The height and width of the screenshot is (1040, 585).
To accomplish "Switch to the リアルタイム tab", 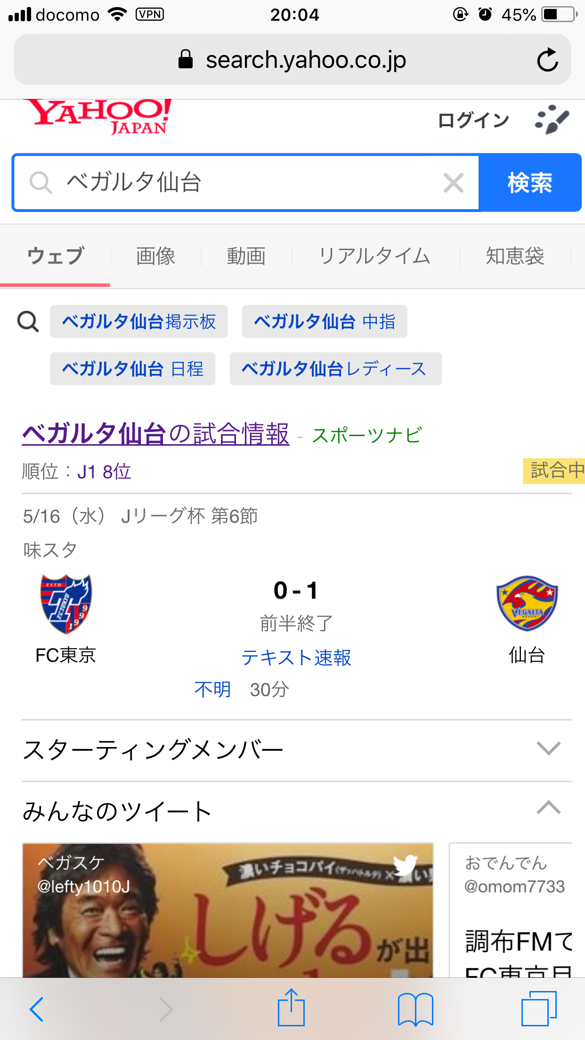I will [x=374, y=256].
